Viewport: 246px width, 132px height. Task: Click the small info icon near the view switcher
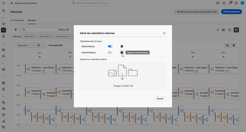point(218,30)
